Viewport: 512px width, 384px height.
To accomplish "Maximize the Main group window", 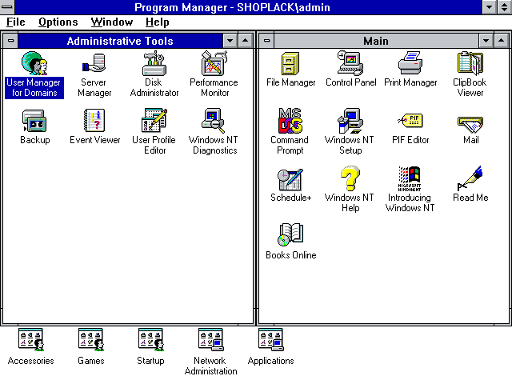I will tap(502, 41).
